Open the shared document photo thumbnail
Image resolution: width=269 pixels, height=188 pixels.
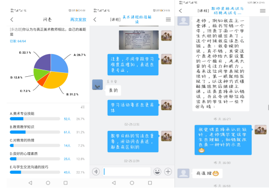[139, 40]
